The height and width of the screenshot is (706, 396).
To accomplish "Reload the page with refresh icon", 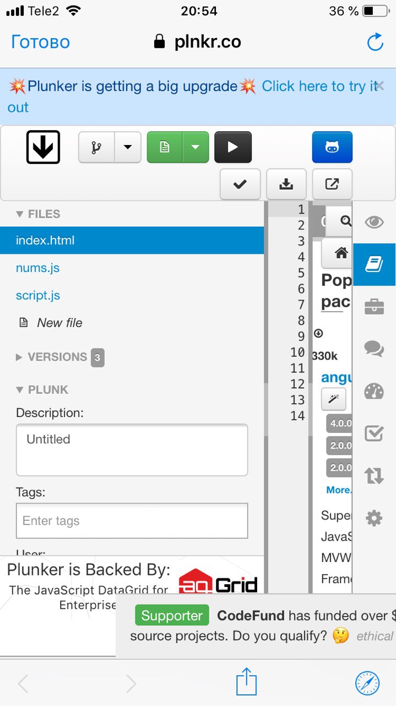I will point(375,42).
